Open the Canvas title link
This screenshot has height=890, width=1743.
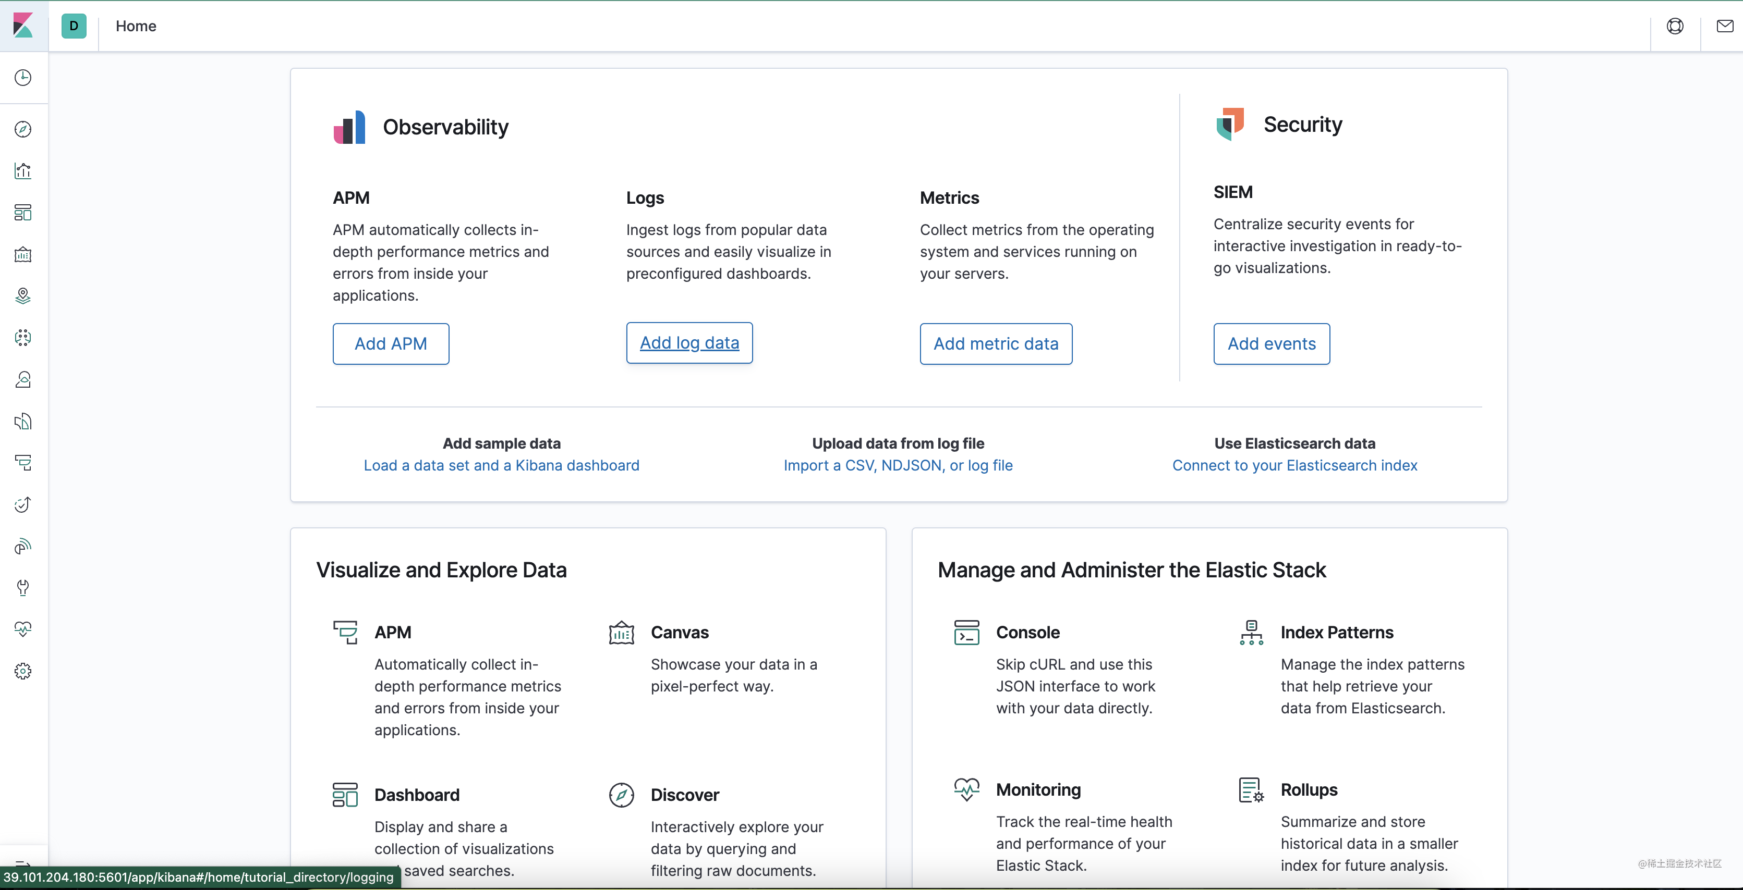click(x=680, y=632)
